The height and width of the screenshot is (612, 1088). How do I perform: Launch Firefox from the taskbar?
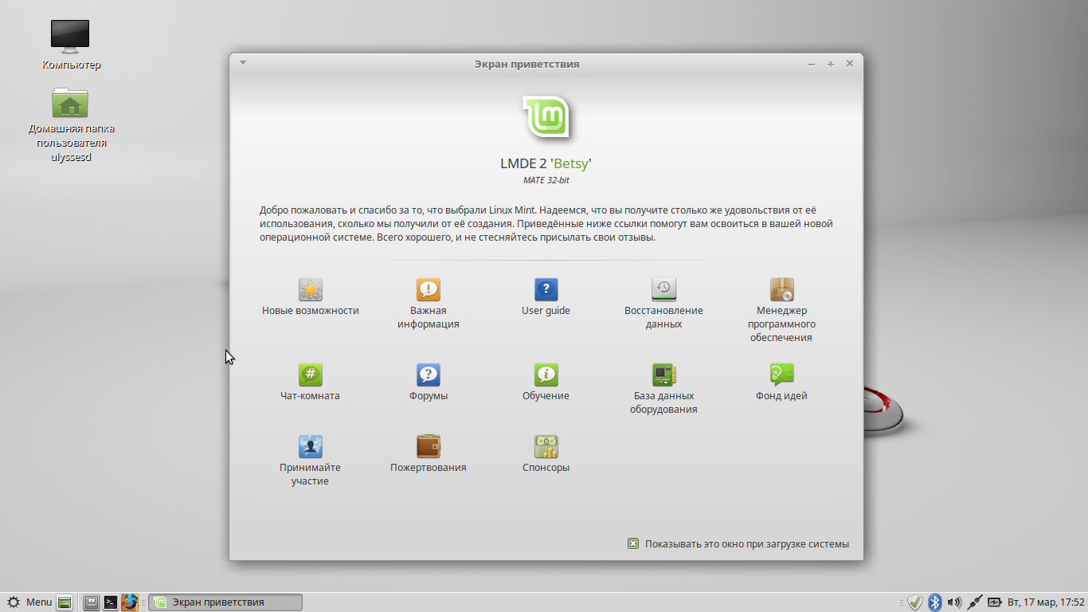tap(130, 602)
